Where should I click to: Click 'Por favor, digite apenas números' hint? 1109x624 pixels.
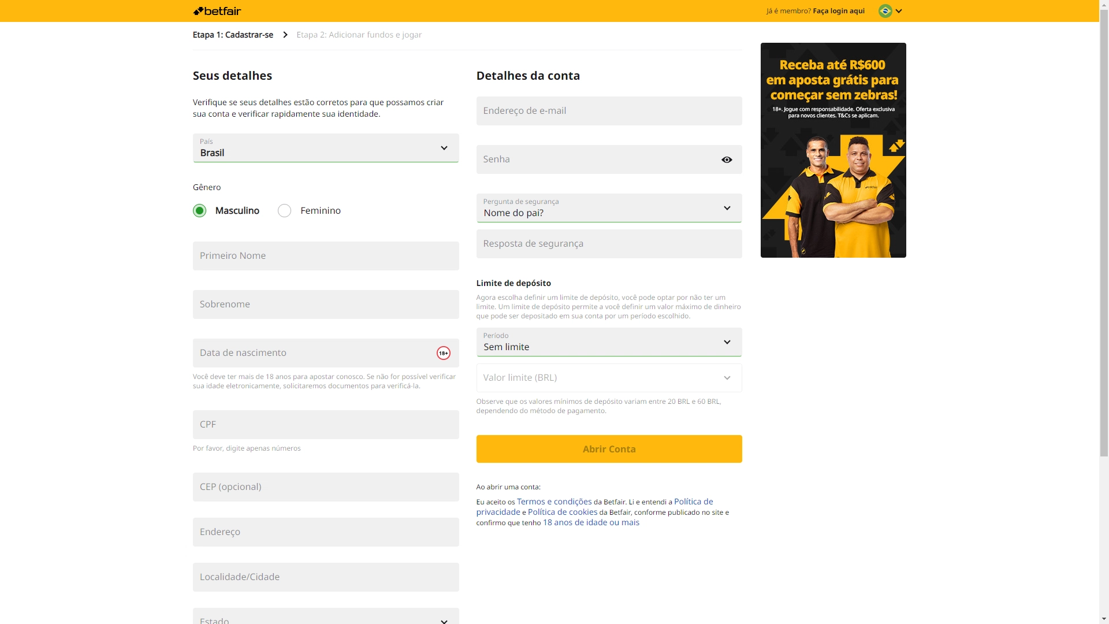tap(247, 448)
